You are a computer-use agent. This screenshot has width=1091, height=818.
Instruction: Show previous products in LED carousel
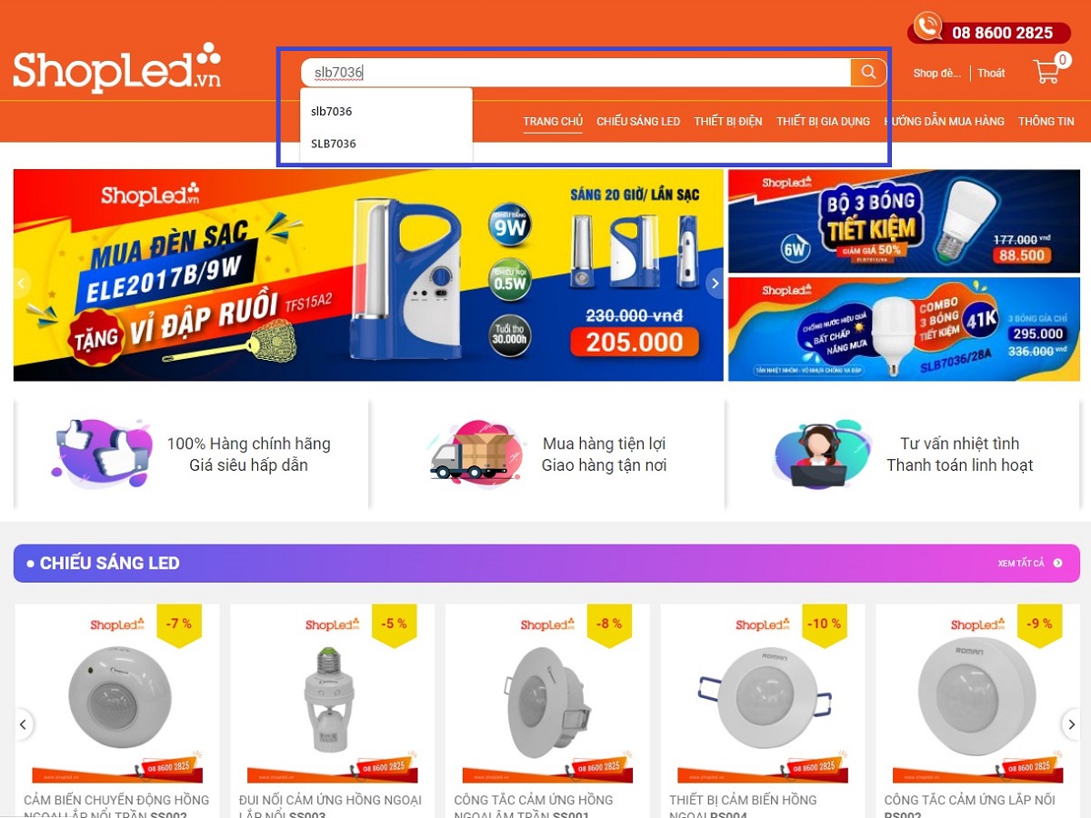click(x=24, y=724)
